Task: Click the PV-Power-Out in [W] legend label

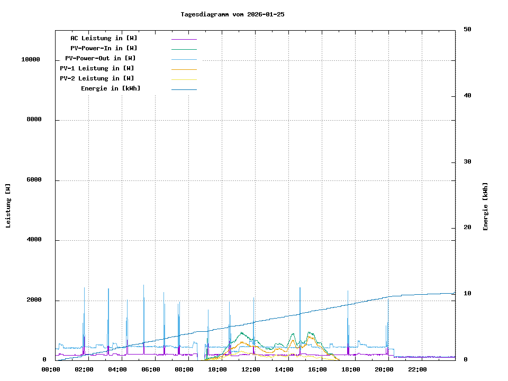Action: pos(101,58)
